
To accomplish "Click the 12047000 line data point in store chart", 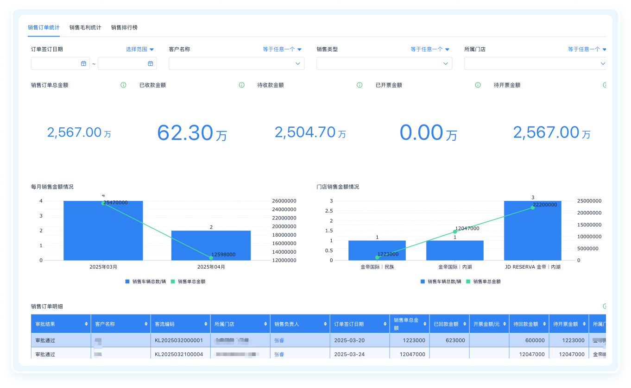I will (455, 232).
